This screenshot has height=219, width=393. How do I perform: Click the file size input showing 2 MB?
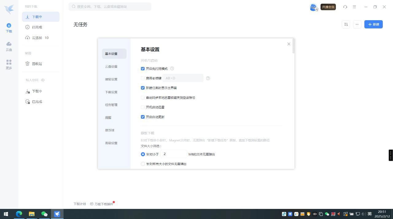click(x=174, y=154)
